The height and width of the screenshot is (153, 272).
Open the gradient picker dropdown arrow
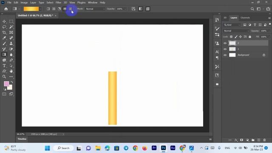pyautogui.click(x=40, y=9)
